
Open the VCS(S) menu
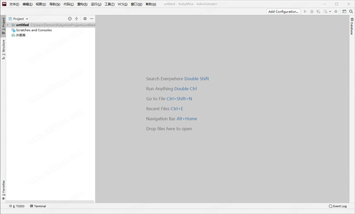122,4
